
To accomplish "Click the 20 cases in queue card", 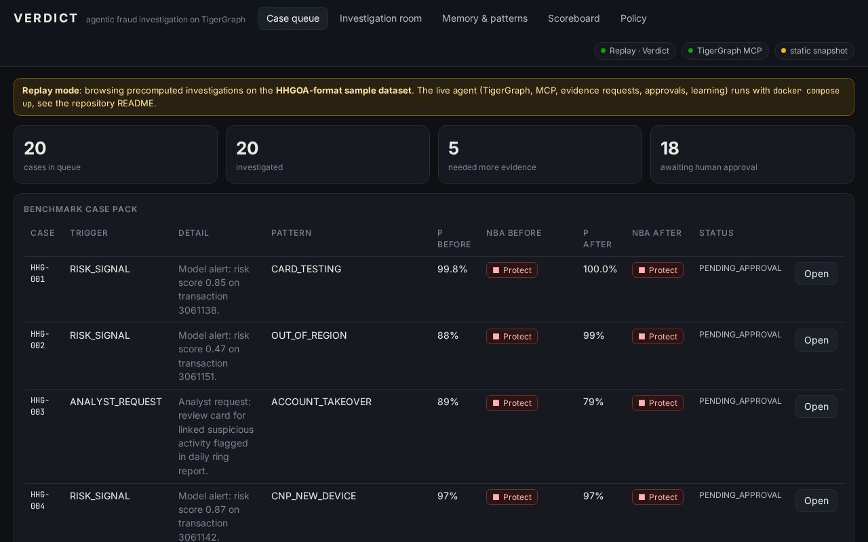I will (x=115, y=154).
